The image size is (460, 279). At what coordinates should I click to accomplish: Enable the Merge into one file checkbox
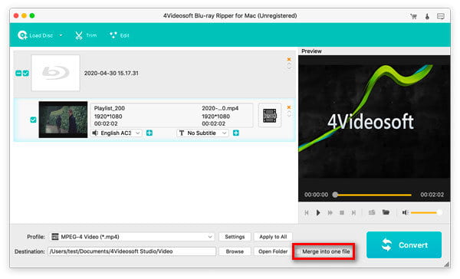click(x=298, y=251)
